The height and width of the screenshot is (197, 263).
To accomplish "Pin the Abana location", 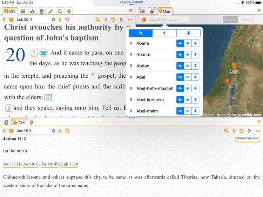I will point(195,43).
